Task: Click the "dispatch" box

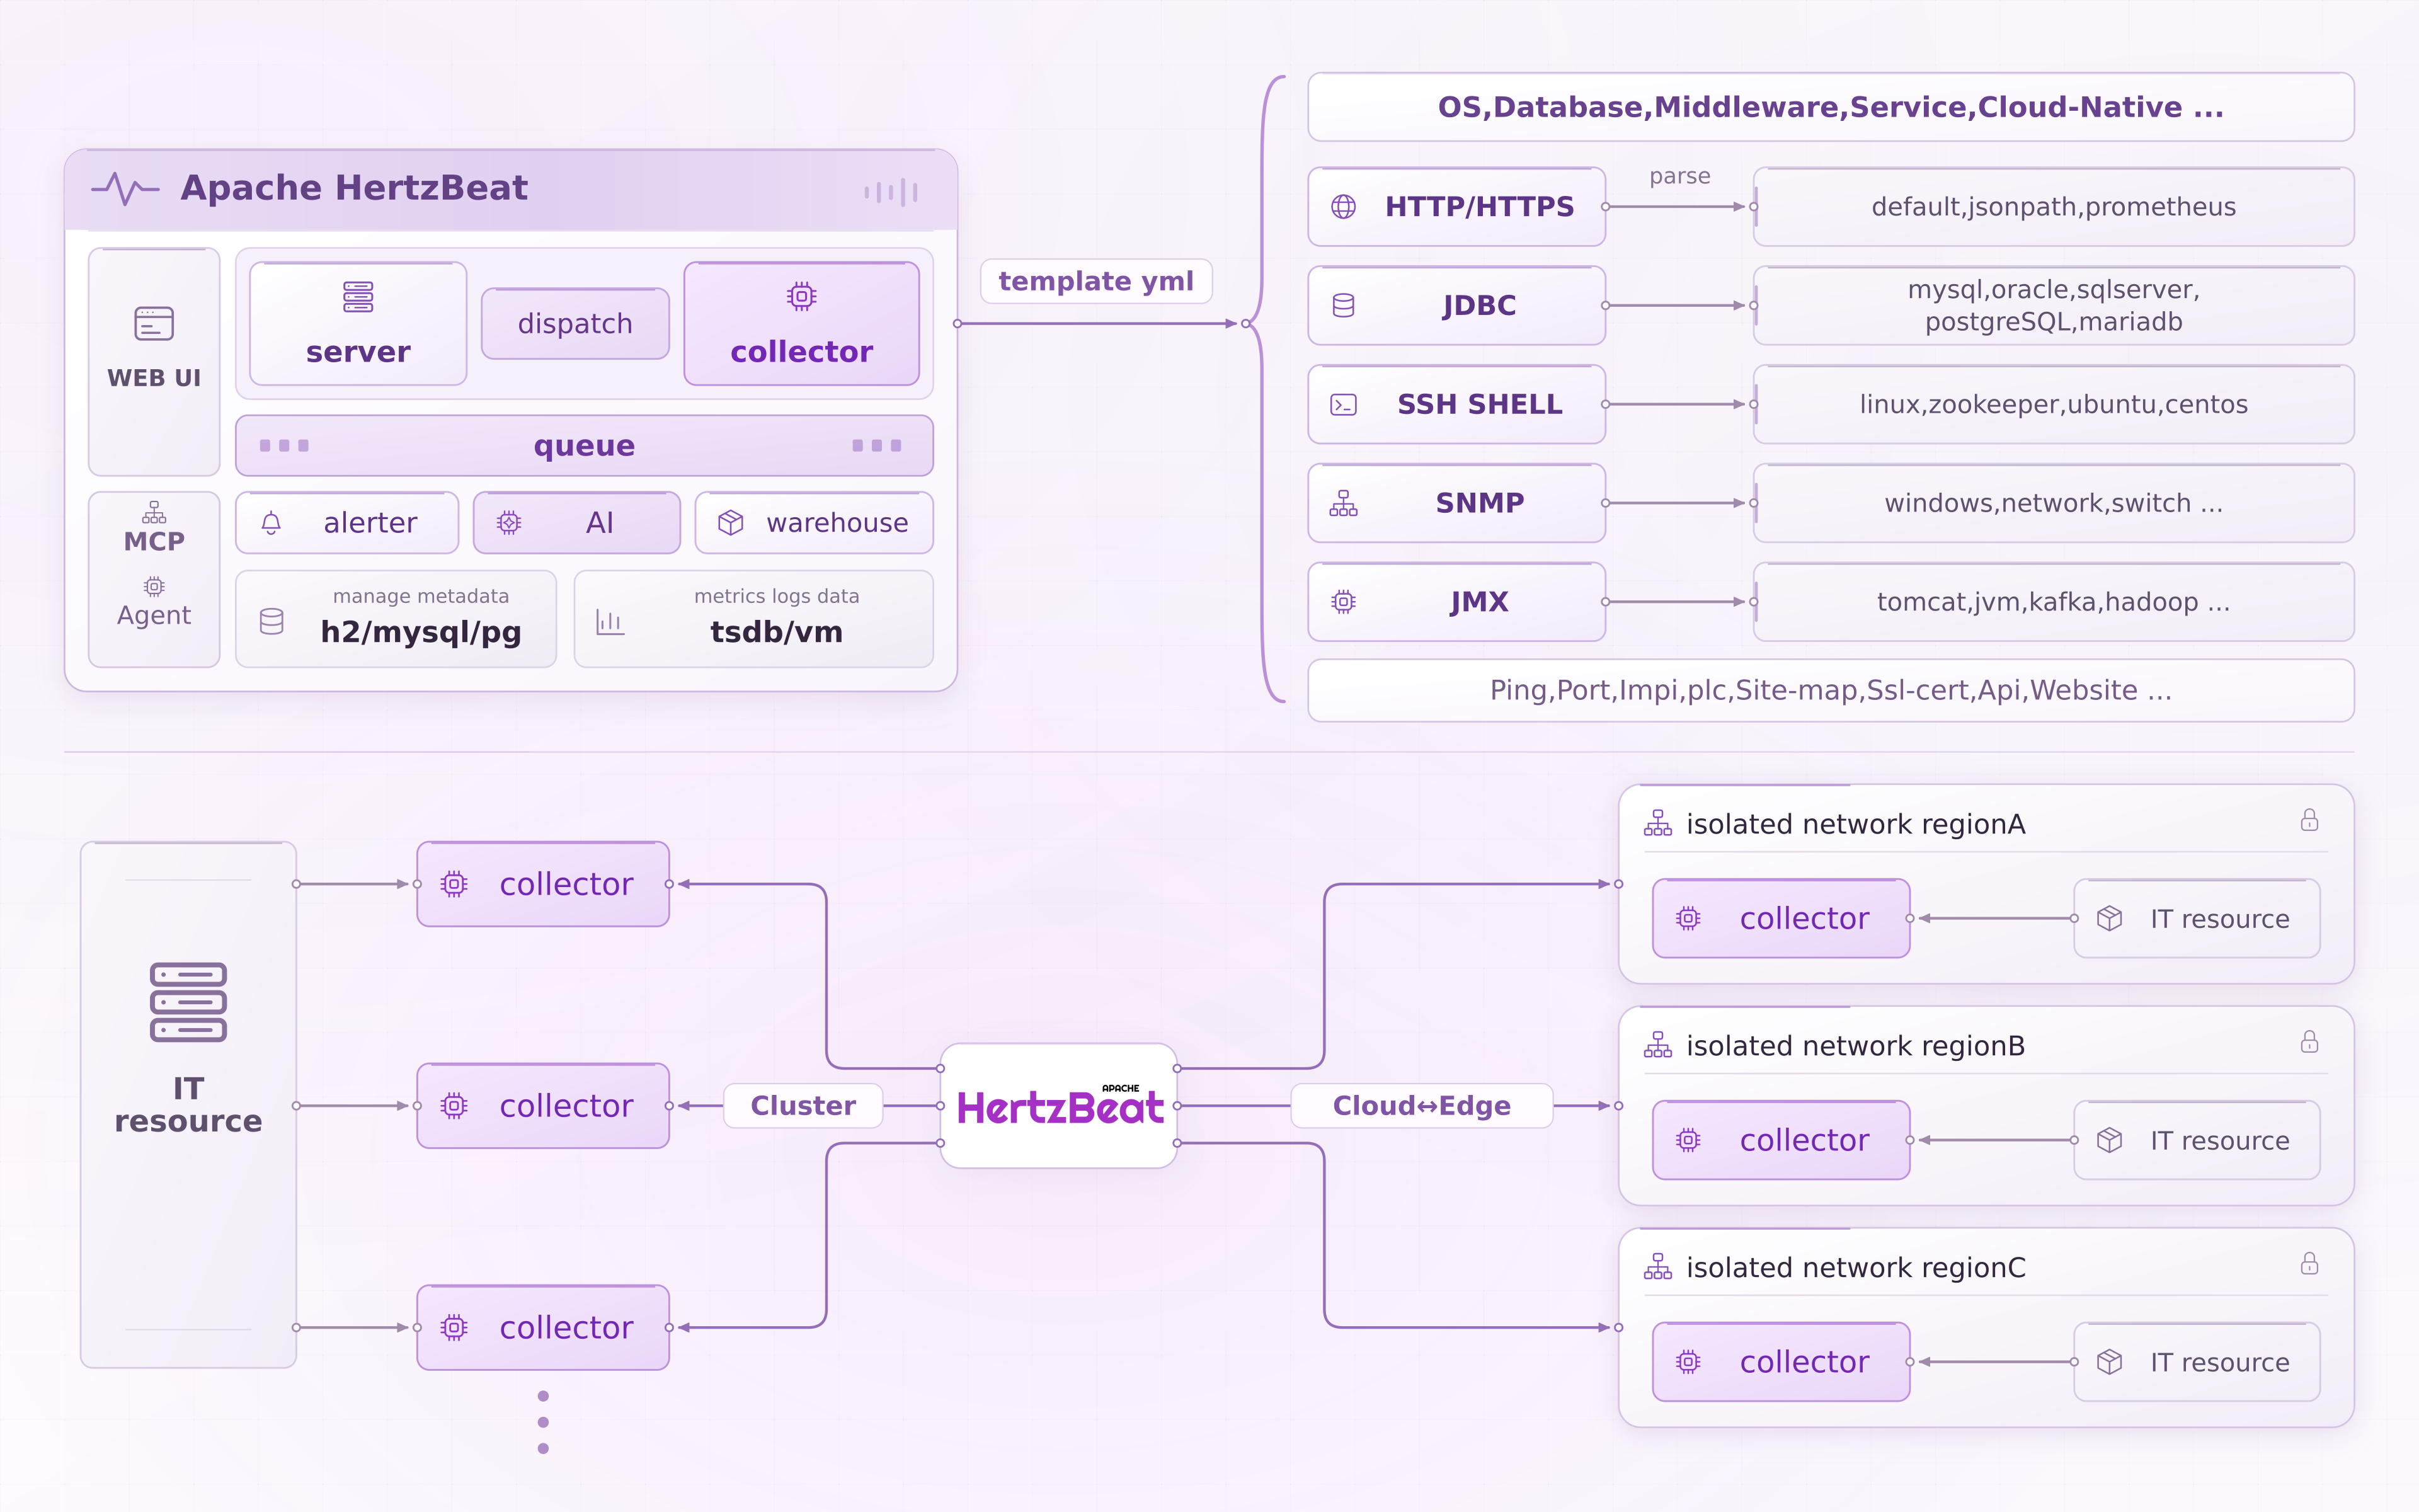Action: (575, 323)
